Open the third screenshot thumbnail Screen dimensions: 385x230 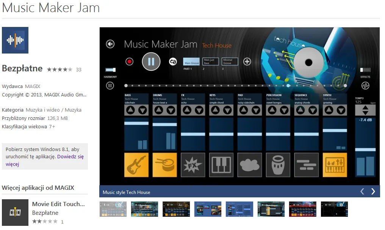[x=176, y=209]
